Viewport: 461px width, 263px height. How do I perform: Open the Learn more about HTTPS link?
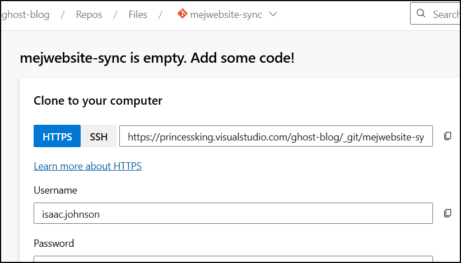[87, 166]
